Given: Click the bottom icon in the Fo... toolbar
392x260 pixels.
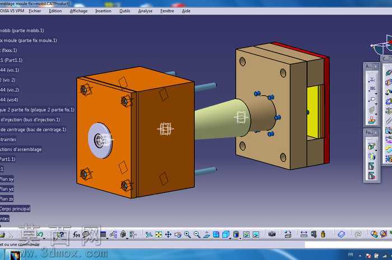Looking at the screenshot, I should click(x=372, y=176).
